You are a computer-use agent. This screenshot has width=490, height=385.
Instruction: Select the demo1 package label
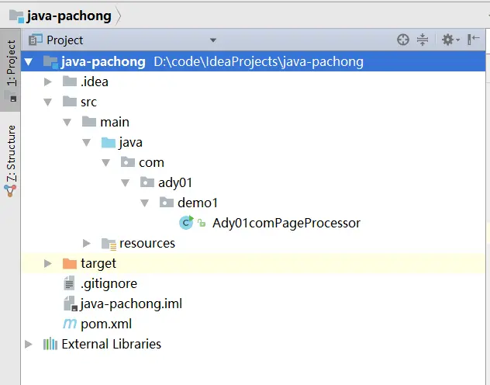[x=198, y=203]
